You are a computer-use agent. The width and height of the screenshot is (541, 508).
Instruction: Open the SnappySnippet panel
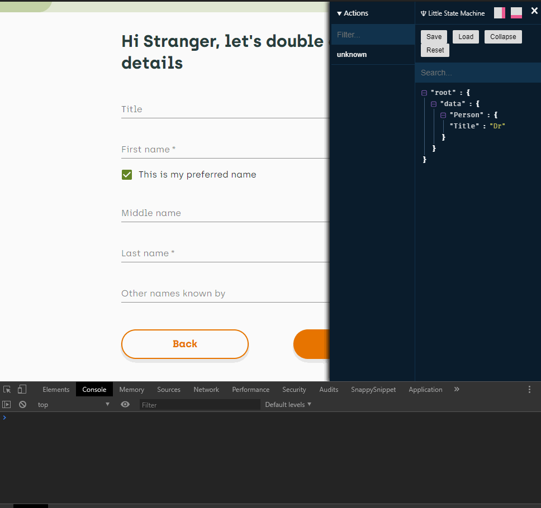pyautogui.click(x=373, y=389)
